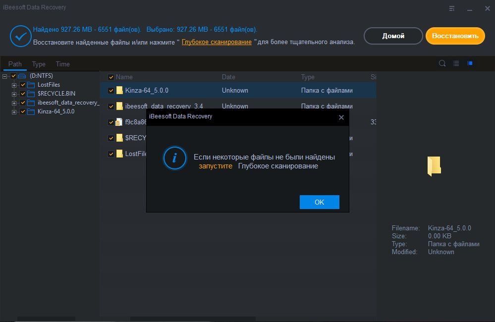Uncheck the $RECY row checkbox in list
Viewport: 495px width, 322px height.
(x=111, y=138)
